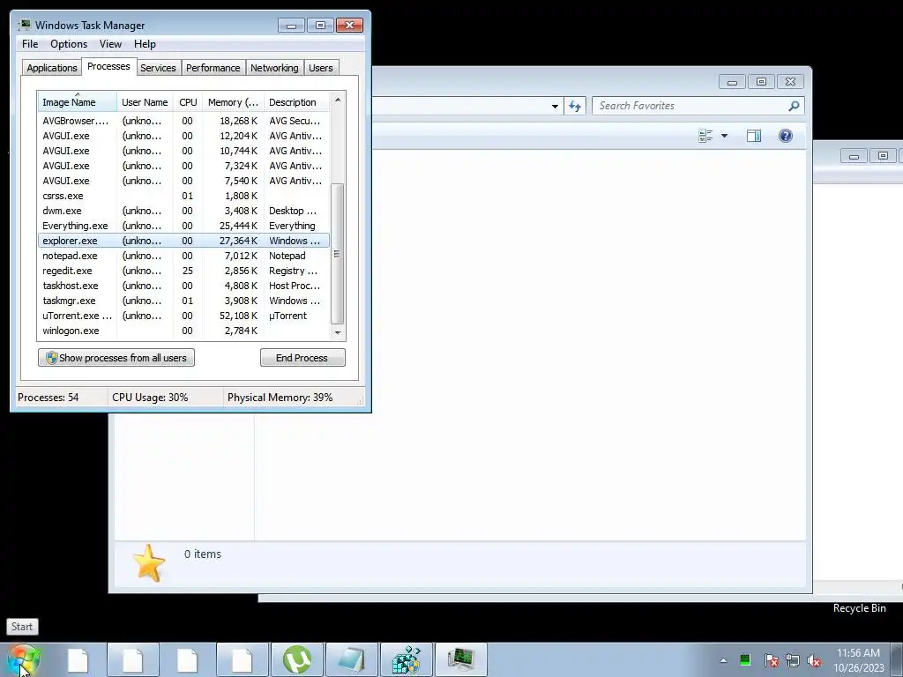Switch to Services tab
Screen dimensions: 903x677
(x=158, y=68)
